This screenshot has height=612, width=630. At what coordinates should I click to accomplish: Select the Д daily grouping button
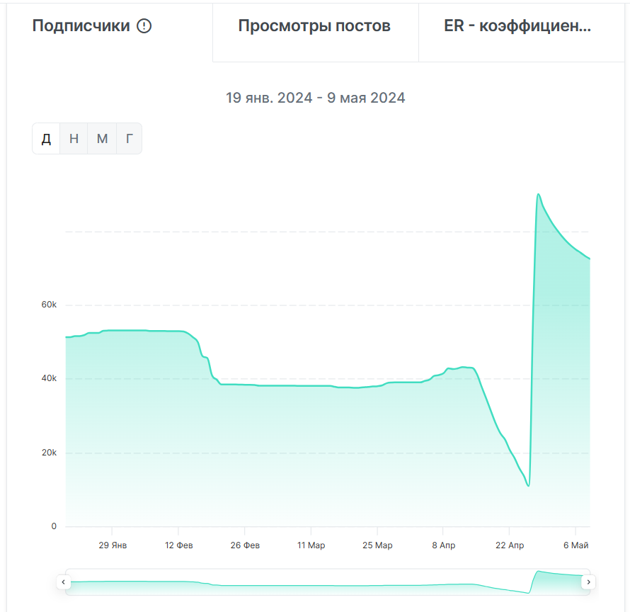tap(46, 139)
